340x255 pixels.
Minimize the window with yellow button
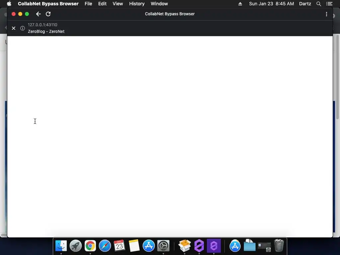click(20, 14)
